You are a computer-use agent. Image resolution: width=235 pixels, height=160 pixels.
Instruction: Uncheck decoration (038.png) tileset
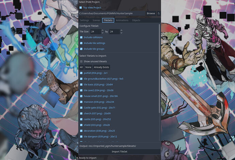pos(81,131)
